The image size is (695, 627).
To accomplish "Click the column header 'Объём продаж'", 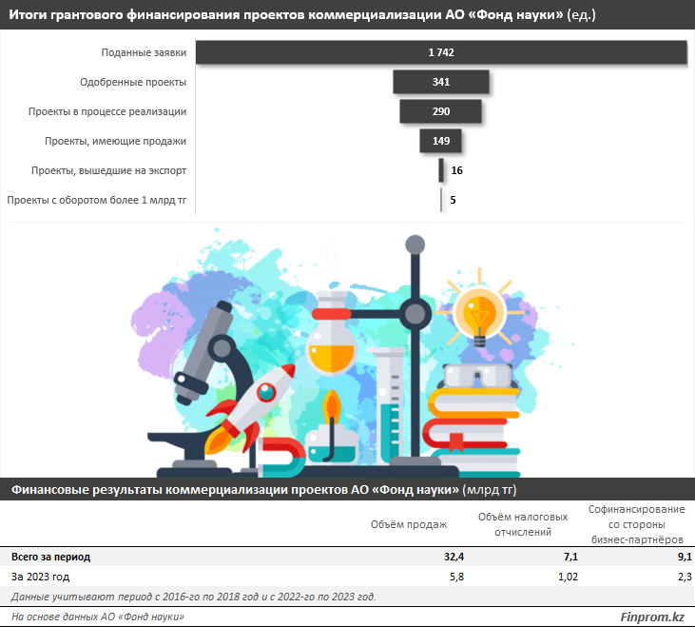I will 409,524.
